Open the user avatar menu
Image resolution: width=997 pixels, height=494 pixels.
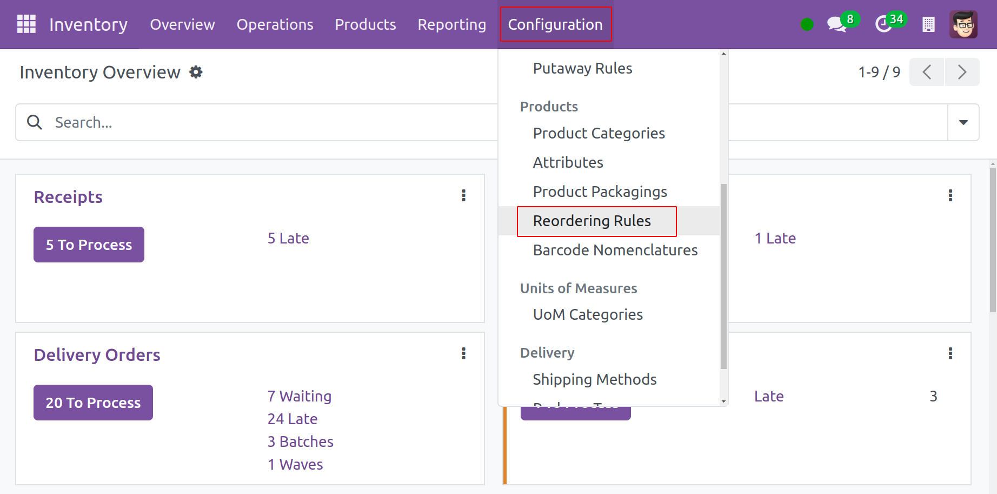pyautogui.click(x=963, y=24)
